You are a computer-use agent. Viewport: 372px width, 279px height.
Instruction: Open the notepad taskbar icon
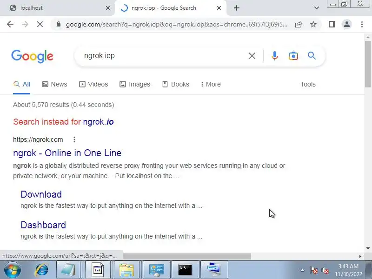click(68, 270)
